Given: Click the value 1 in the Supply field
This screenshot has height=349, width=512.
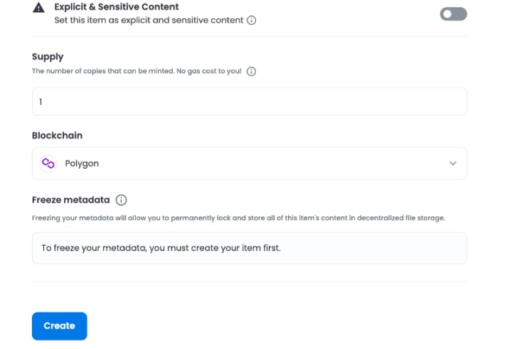Looking at the screenshot, I should pyautogui.click(x=41, y=102).
